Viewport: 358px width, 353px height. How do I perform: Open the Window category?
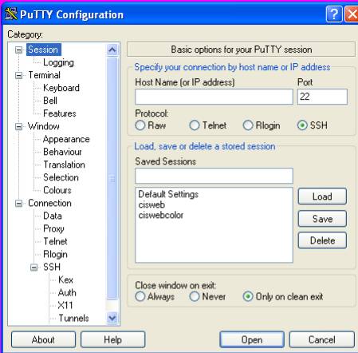(x=44, y=126)
